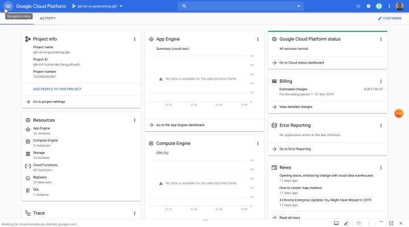Open Project info card options menu
The image size is (409, 227).
(x=135, y=39)
